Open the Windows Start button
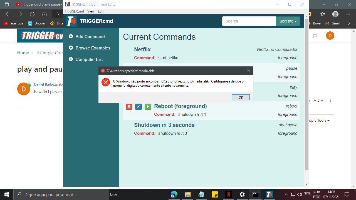This screenshot has height=200, width=356. [7, 194]
